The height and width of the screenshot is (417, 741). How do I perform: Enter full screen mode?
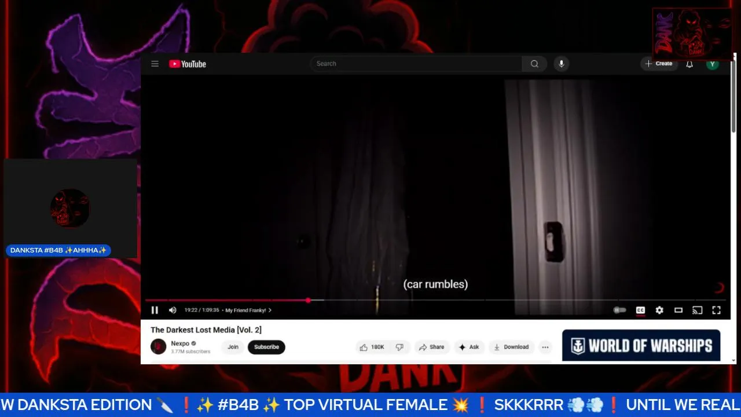(716, 310)
